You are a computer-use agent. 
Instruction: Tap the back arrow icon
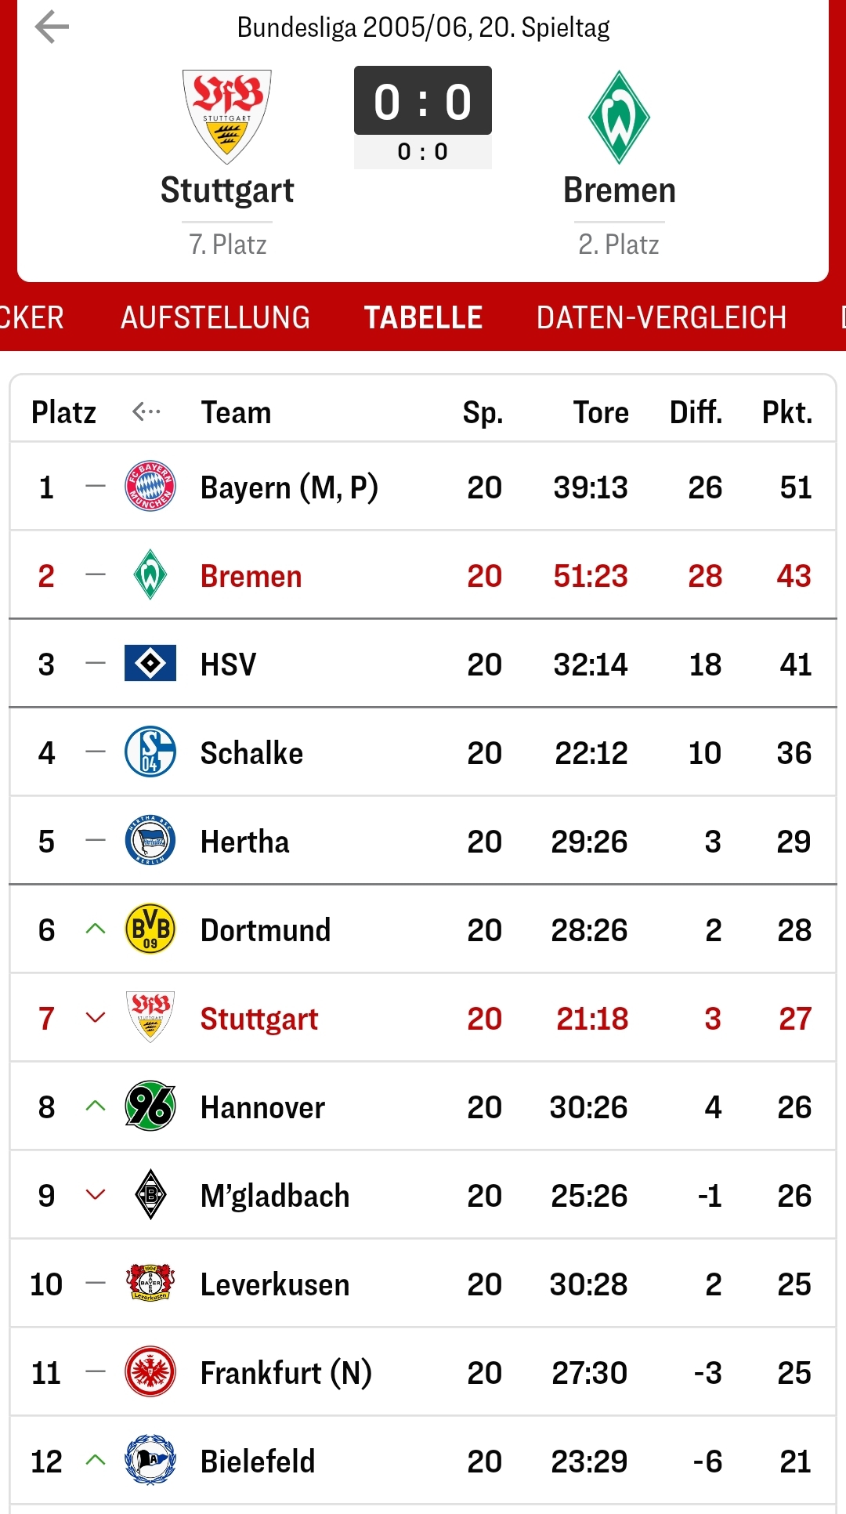52,27
